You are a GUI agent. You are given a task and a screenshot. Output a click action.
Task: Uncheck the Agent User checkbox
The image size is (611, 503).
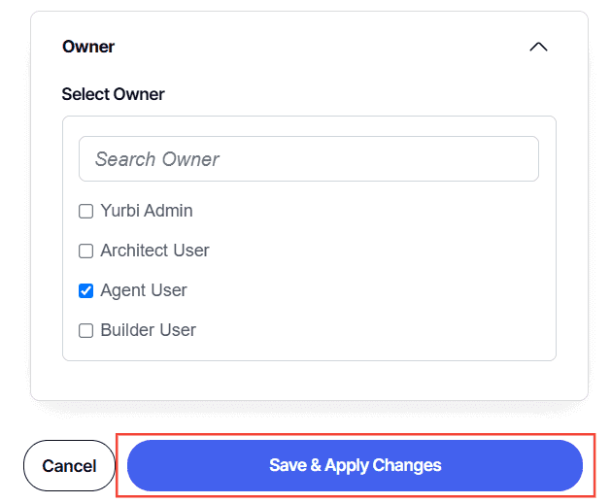pyautogui.click(x=86, y=290)
